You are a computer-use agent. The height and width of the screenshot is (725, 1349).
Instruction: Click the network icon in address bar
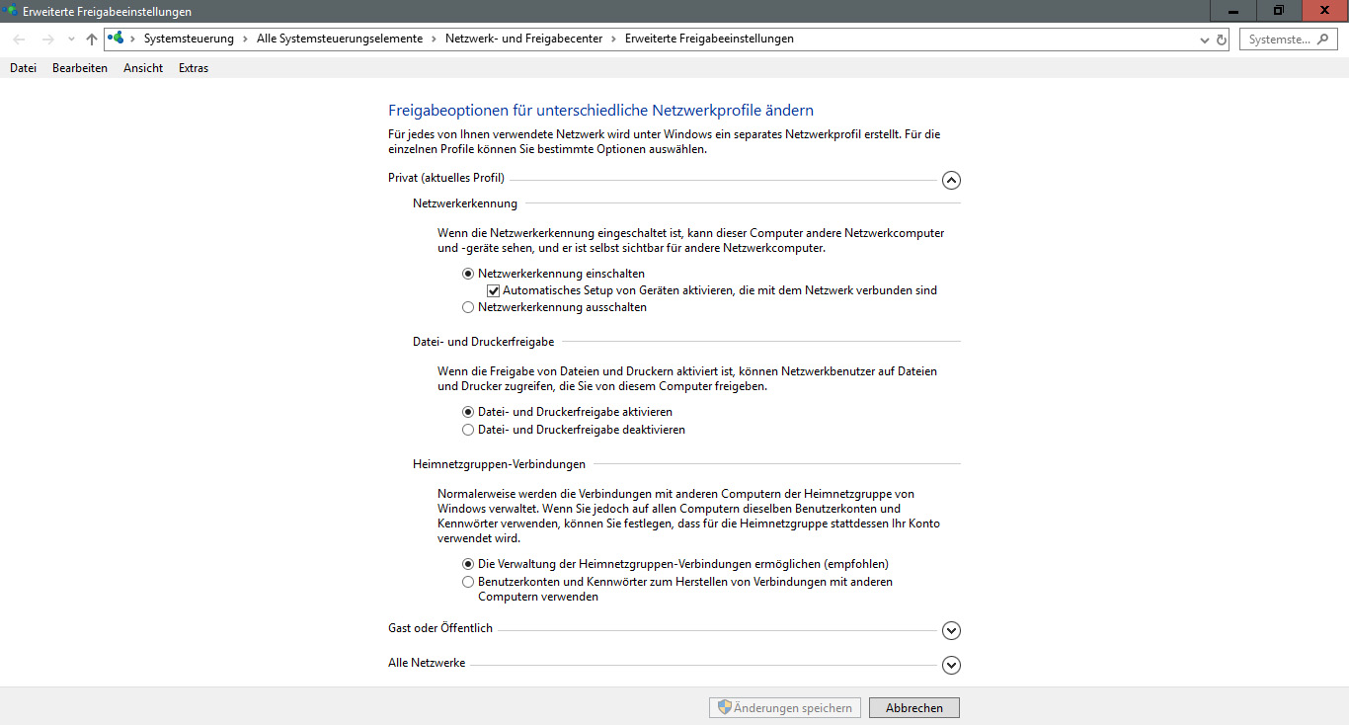[x=117, y=39]
